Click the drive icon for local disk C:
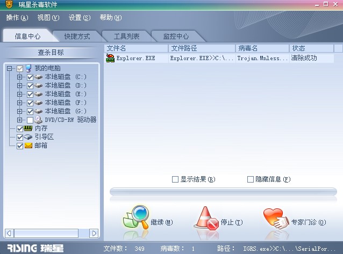This screenshot has width=343, height=254. (38, 77)
